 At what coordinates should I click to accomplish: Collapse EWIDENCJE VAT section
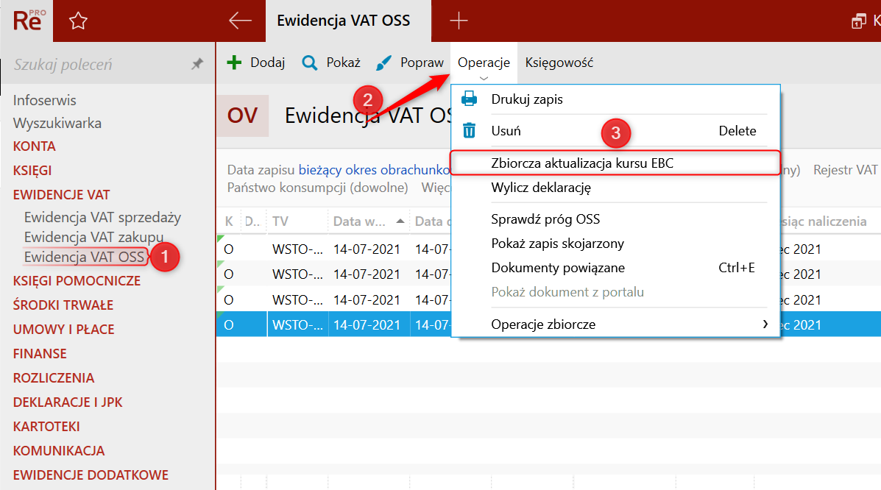point(61,194)
